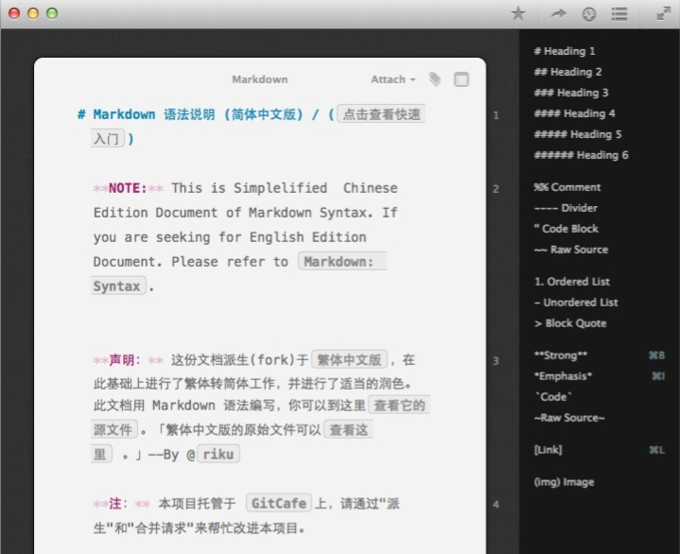Insert ###### Heading 6 from syntax panel
680x554 pixels.
pos(581,155)
